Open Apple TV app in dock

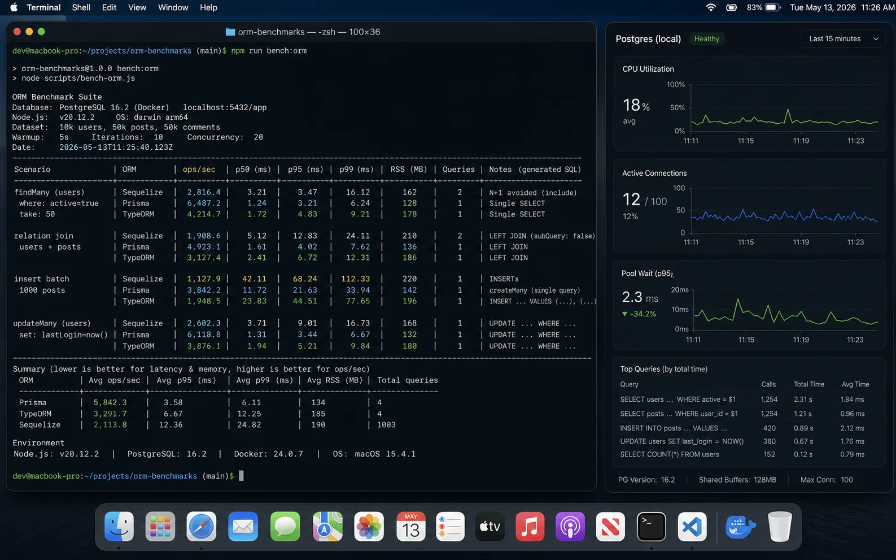pyautogui.click(x=490, y=527)
